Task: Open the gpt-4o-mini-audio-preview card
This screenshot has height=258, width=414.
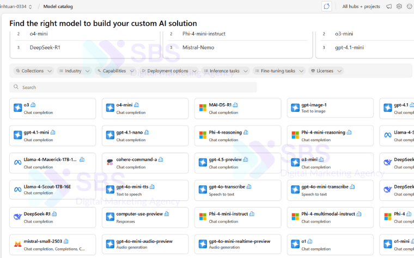Action: tap(145, 244)
